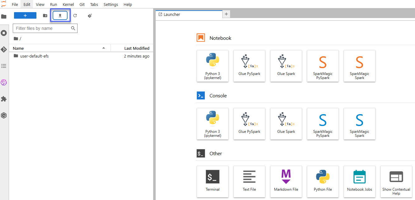Open the Tabs menu

pyautogui.click(x=94, y=4)
